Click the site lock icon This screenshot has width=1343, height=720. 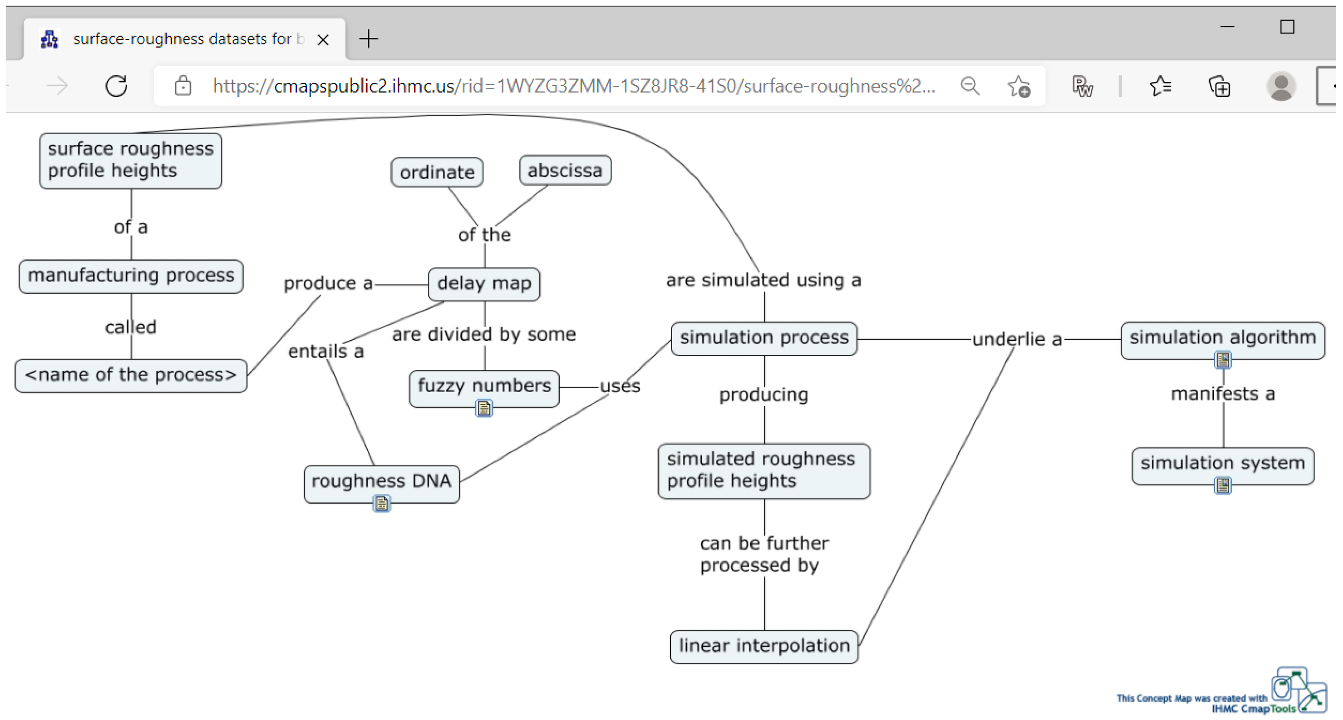182,86
